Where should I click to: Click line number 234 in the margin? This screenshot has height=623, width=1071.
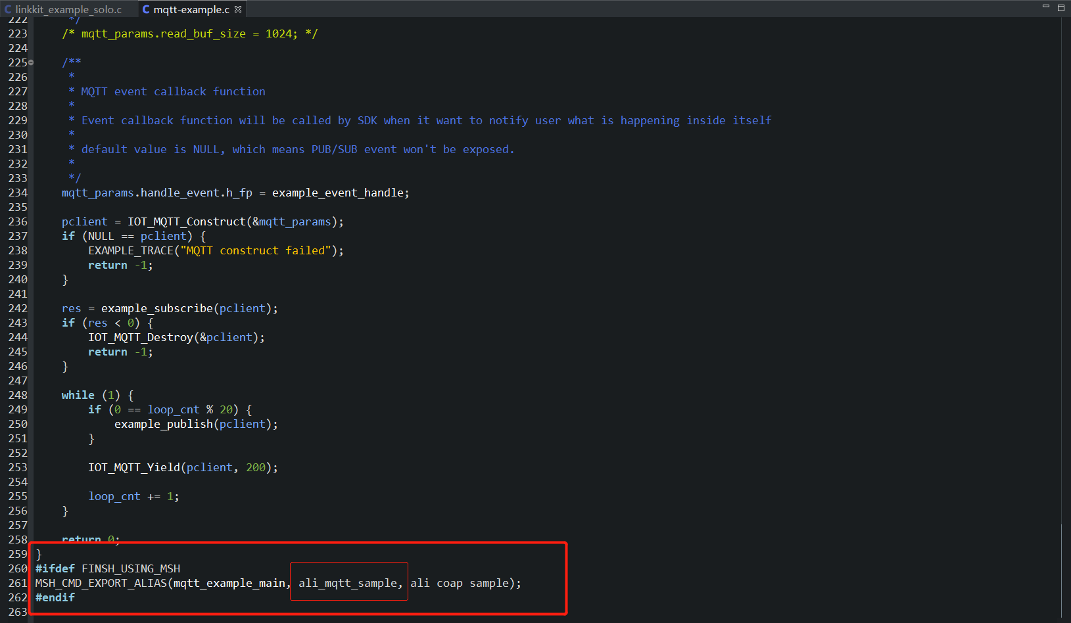[x=18, y=193]
